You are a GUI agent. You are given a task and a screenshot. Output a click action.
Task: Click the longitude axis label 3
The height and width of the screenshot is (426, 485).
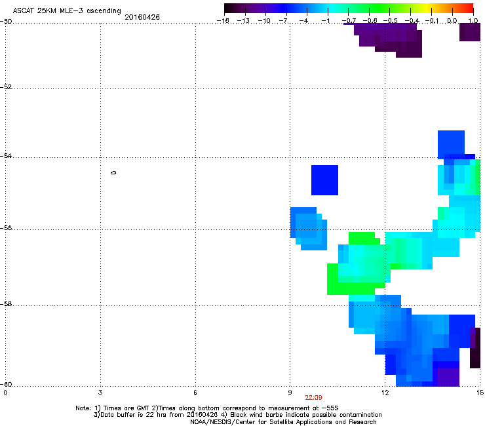[x=100, y=393]
